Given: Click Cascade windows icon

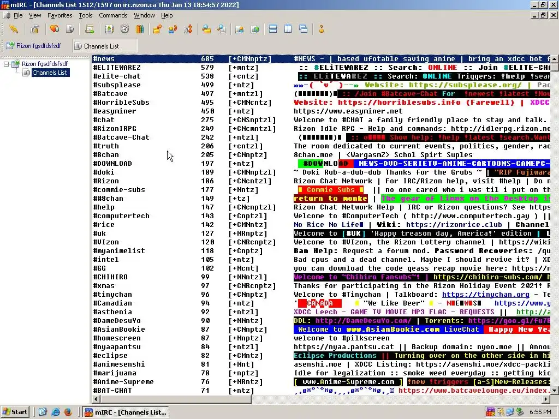Looking at the screenshot, I should click(x=304, y=29).
